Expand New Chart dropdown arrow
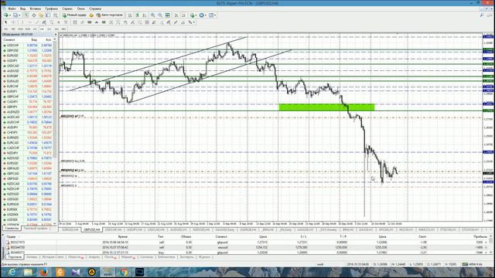 tap(10, 15)
